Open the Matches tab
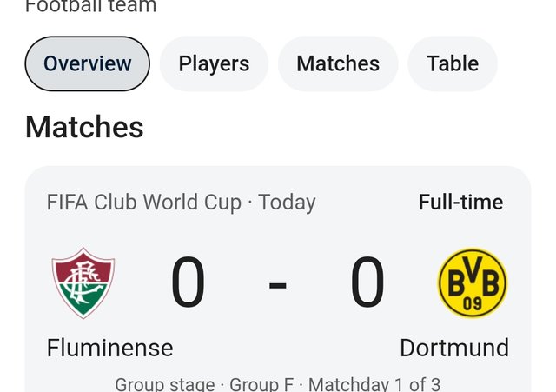Viewport: 556px width, 392px height. 338,63
